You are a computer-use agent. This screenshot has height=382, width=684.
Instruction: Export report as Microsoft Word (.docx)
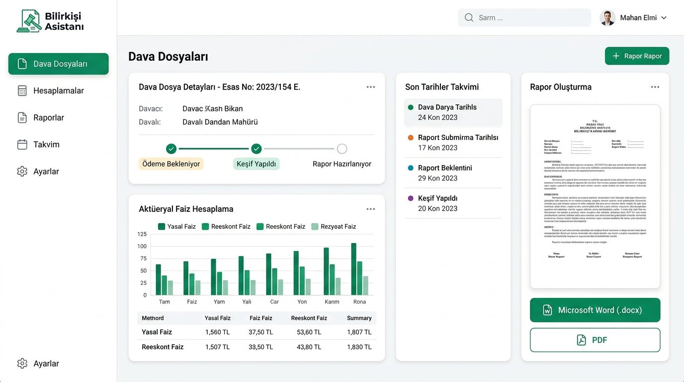[x=595, y=310]
